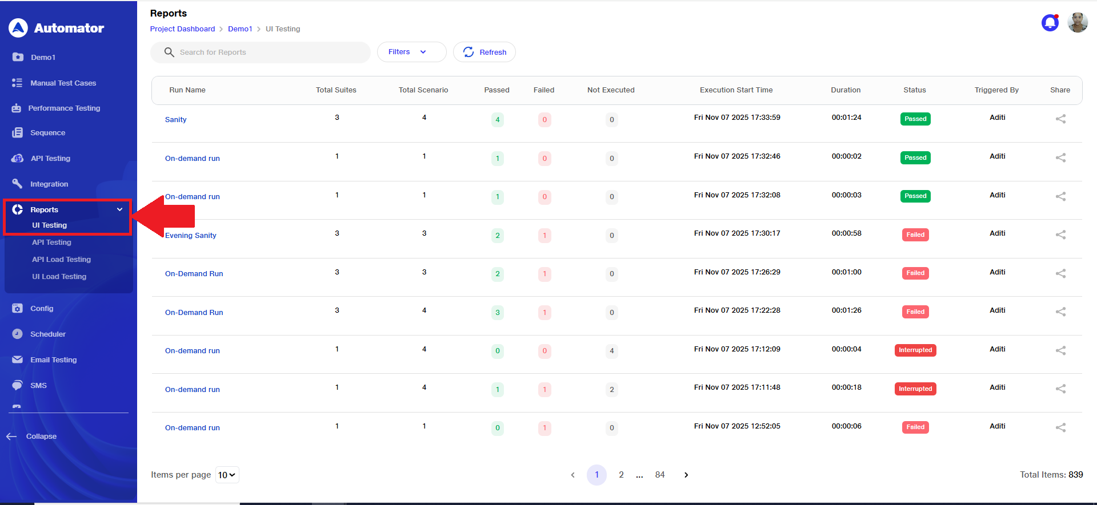Click Project Dashboard breadcrumb link
The height and width of the screenshot is (505, 1097).
tap(182, 29)
